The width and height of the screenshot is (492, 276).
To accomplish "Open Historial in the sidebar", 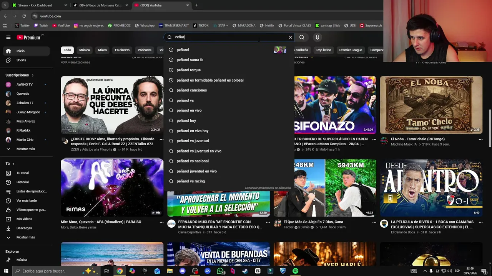I will click(x=26, y=182).
